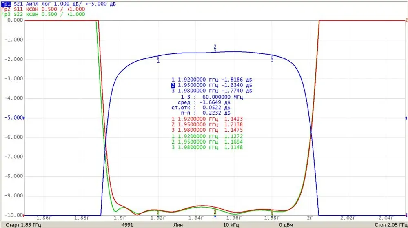
Task: Click the 'п-п : 0.2232 дБ' peak-to-peak line
Action: (206, 113)
